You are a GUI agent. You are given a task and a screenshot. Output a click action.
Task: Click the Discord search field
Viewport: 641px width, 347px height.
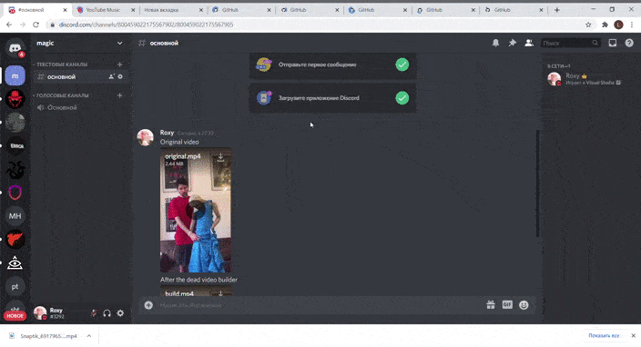tap(570, 43)
